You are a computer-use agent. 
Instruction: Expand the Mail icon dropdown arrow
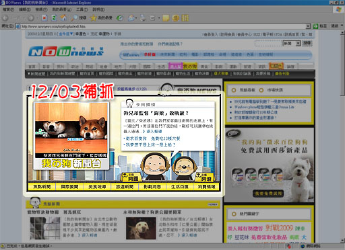(136, 18)
